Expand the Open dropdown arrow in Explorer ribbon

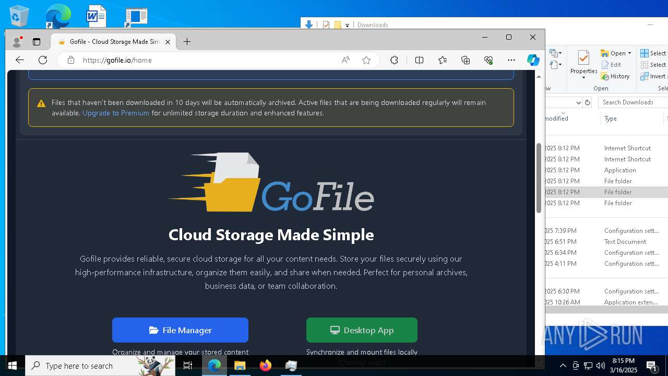[629, 53]
